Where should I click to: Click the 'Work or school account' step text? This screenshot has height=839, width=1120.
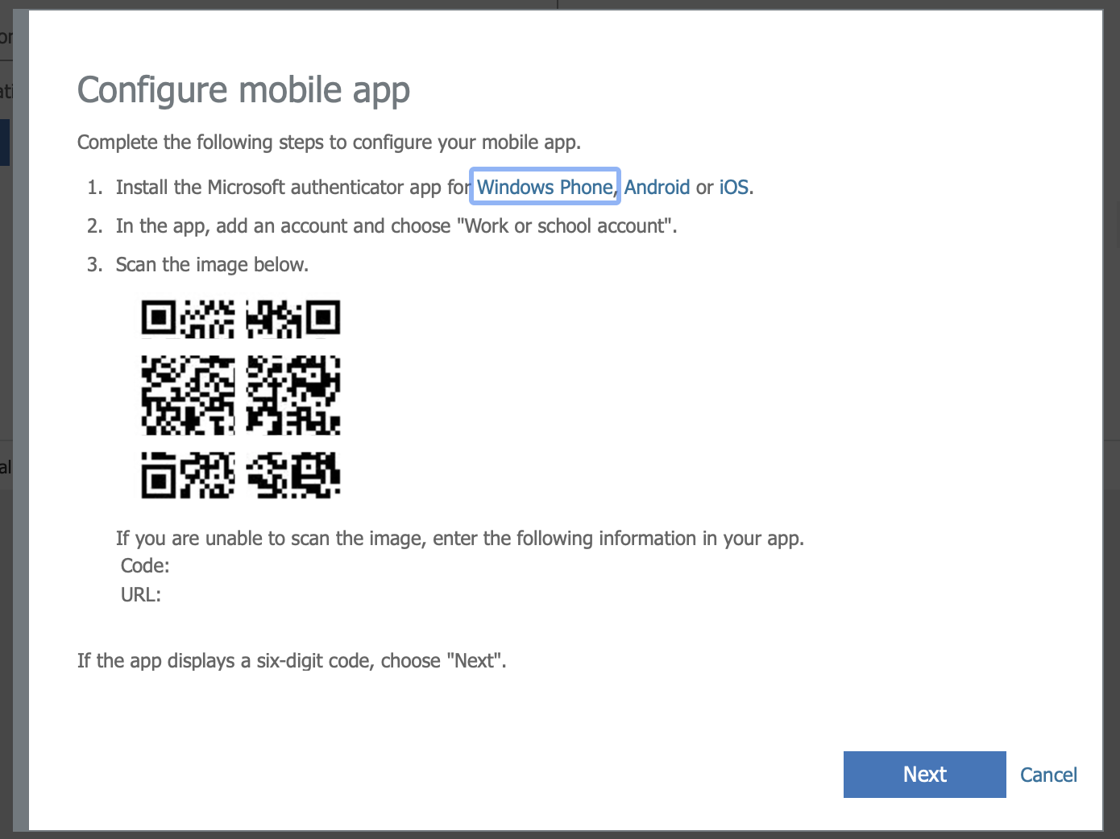pos(396,225)
